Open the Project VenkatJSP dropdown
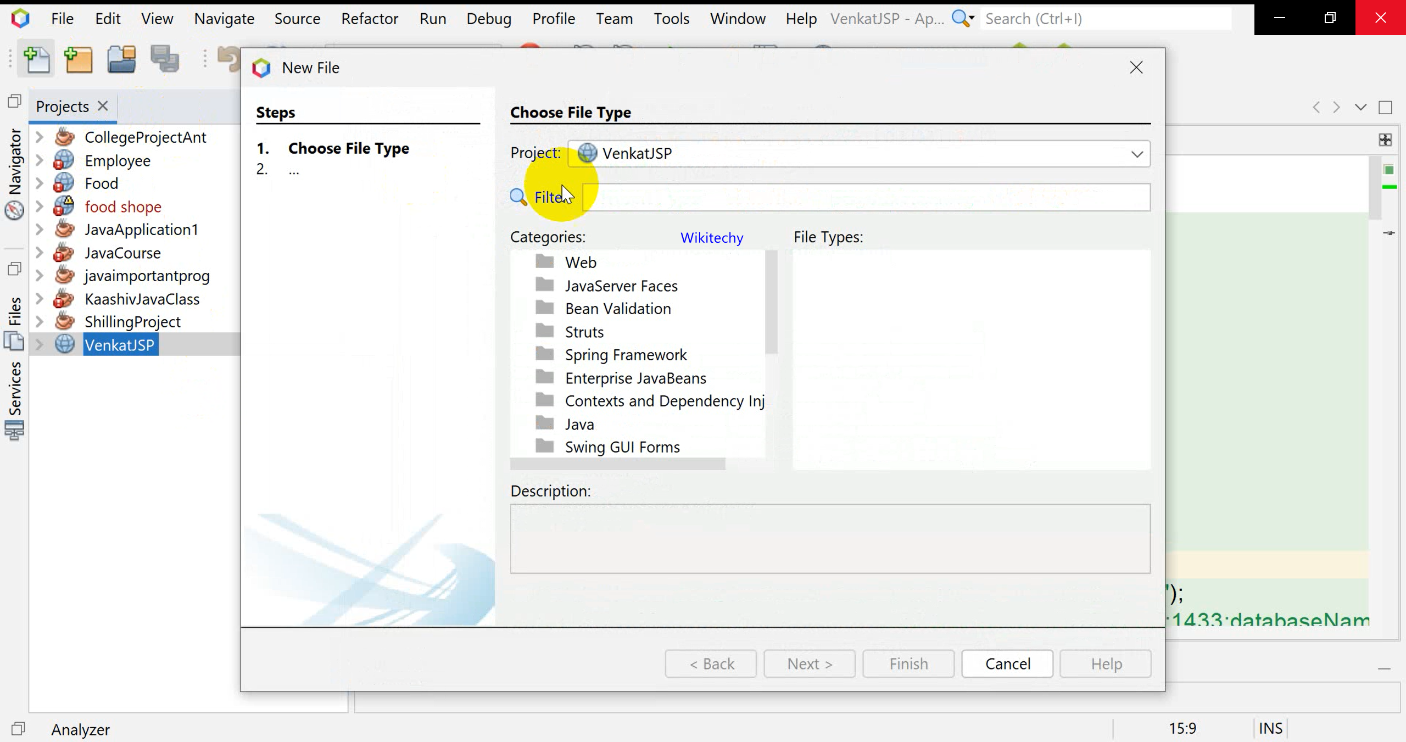 pos(1137,154)
